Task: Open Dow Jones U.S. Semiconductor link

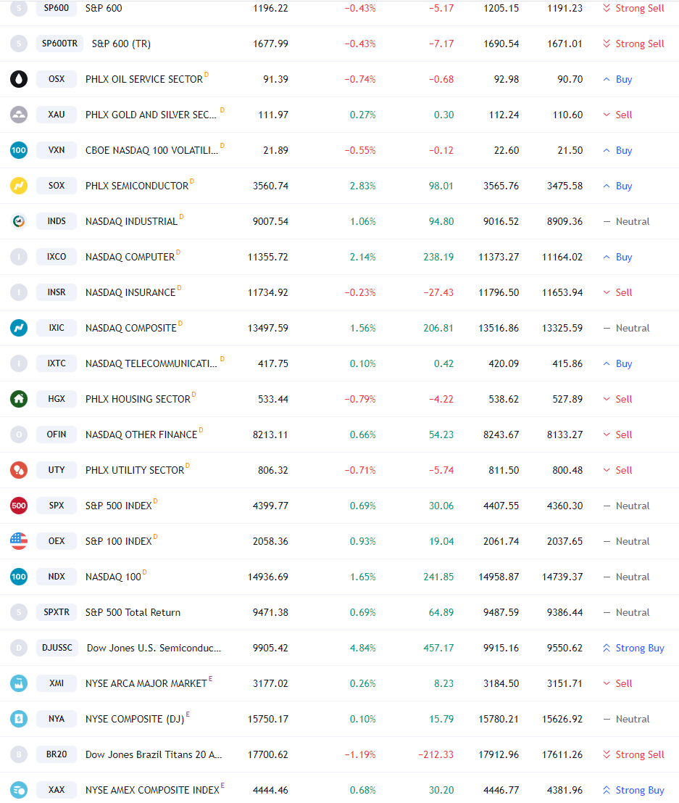Action: point(154,648)
